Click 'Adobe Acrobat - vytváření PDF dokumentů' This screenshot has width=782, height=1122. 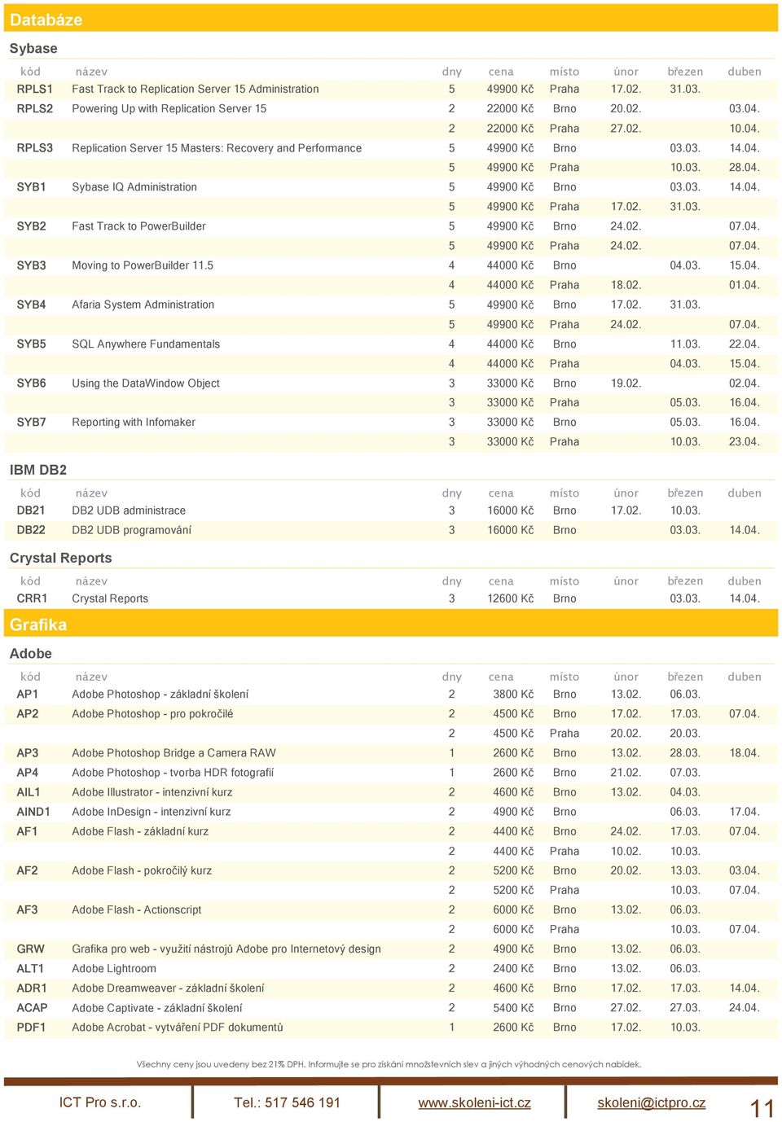(178, 1028)
